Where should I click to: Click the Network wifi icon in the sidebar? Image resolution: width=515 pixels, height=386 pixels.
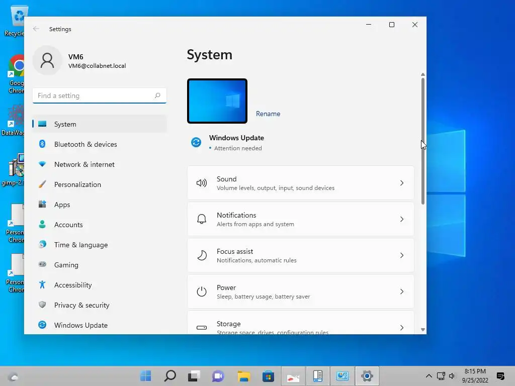click(x=42, y=164)
